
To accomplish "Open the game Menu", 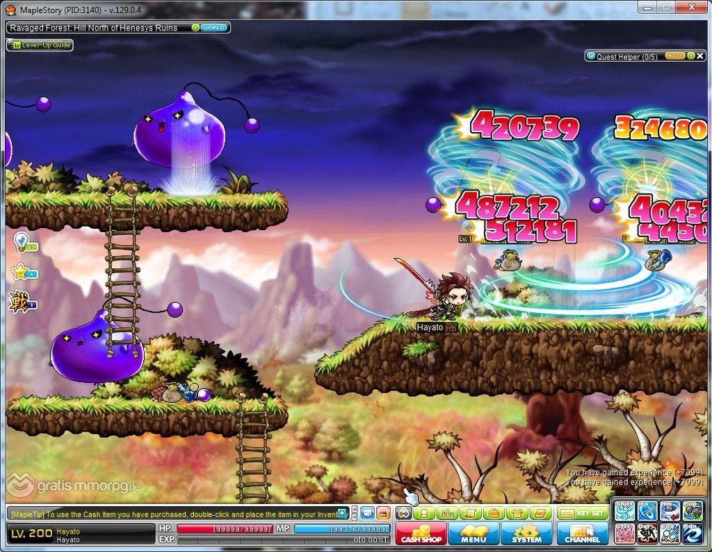I will [x=474, y=533].
